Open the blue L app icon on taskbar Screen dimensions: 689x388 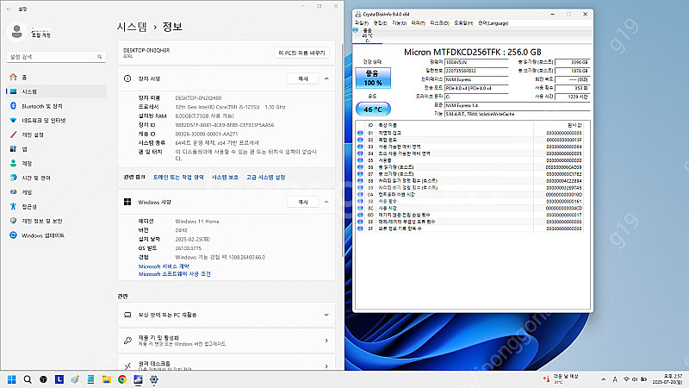(59, 379)
